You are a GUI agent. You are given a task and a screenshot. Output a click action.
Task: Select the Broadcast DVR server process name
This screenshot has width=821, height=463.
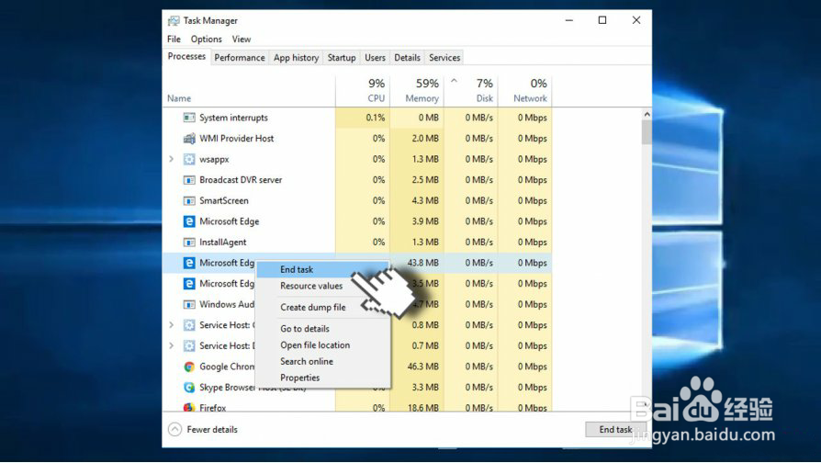241,180
